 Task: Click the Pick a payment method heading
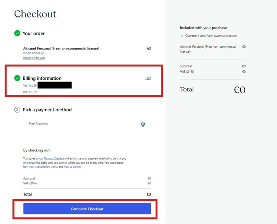tap(47, 110)
